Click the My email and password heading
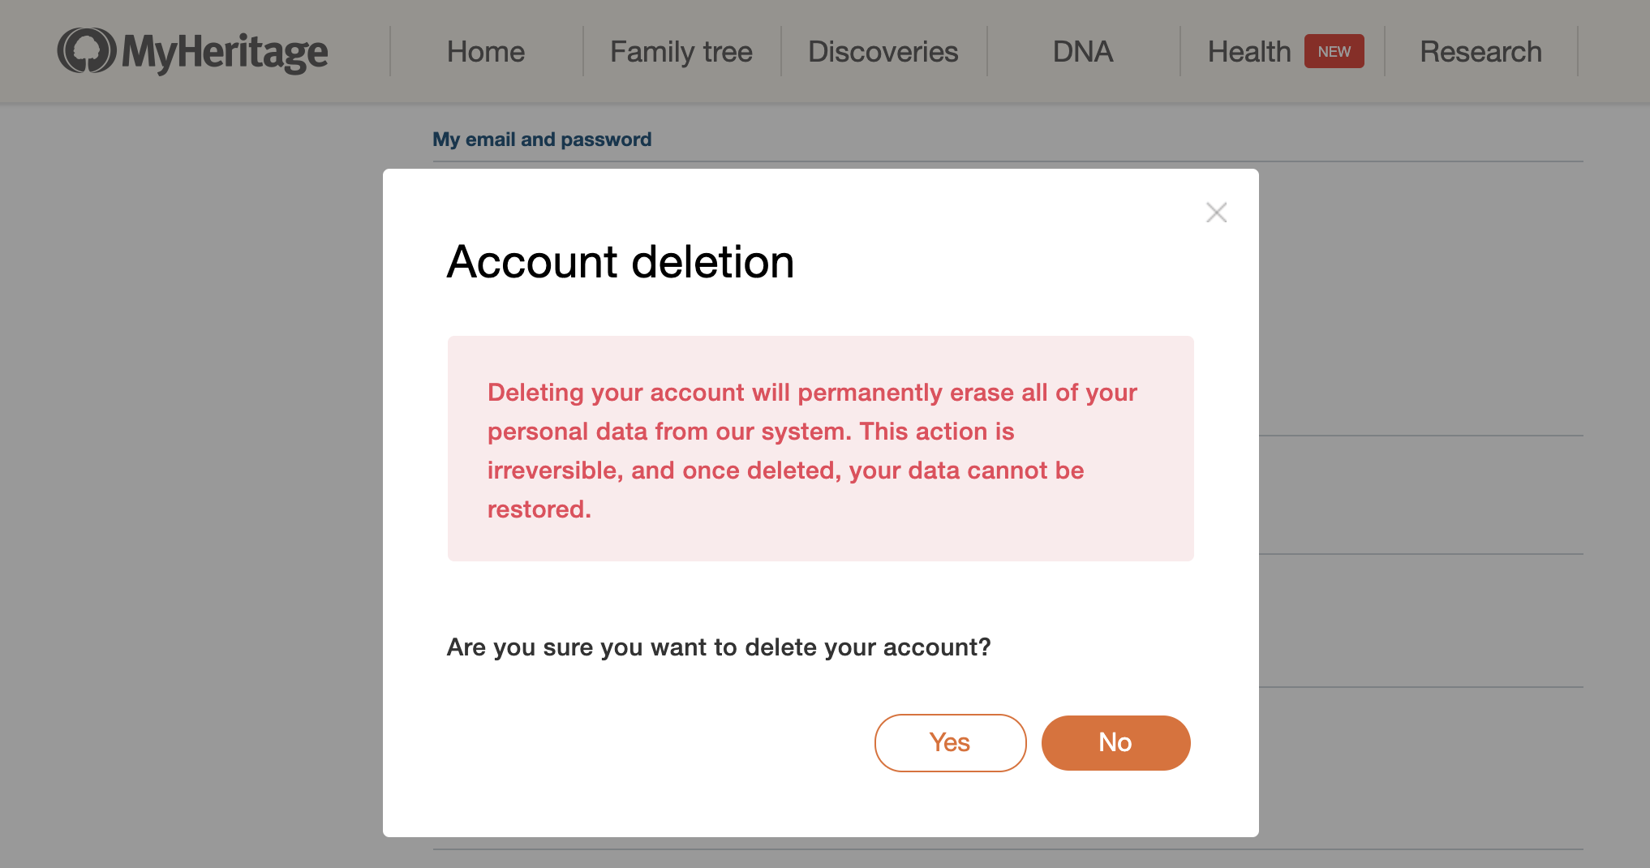 (x=542, y=140)
